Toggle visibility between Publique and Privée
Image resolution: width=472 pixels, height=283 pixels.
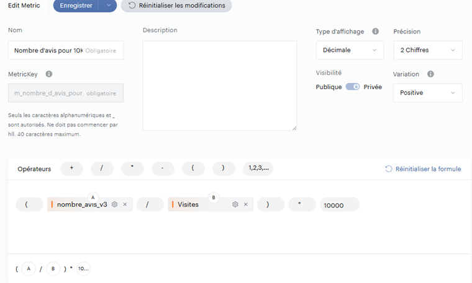353,87
